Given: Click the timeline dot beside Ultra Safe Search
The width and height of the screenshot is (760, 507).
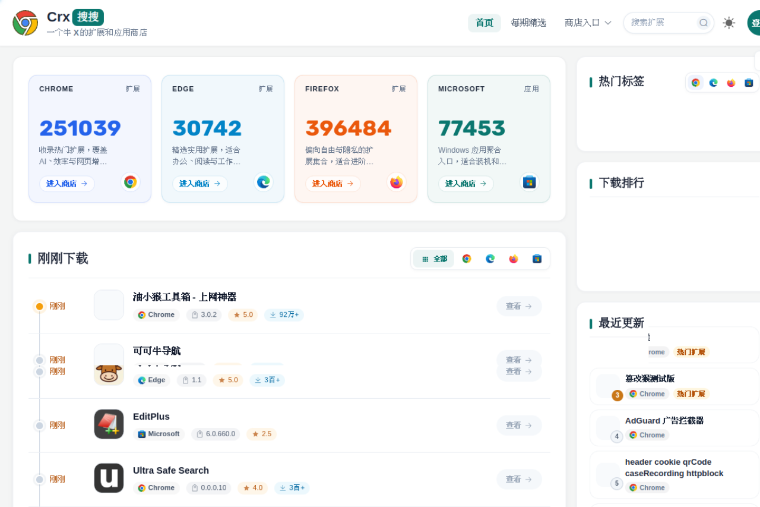Looking at the screenshot, I should tap(40, 480).
